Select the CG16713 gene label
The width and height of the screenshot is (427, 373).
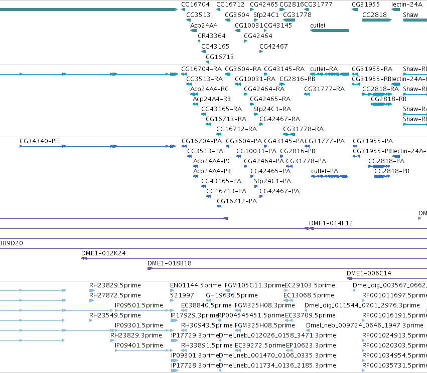tap(220, 57)
